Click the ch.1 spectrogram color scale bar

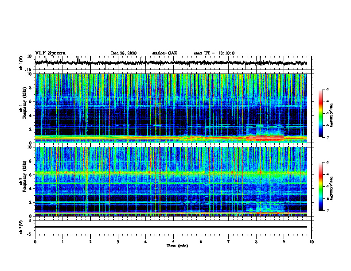[x=321, y=113]
